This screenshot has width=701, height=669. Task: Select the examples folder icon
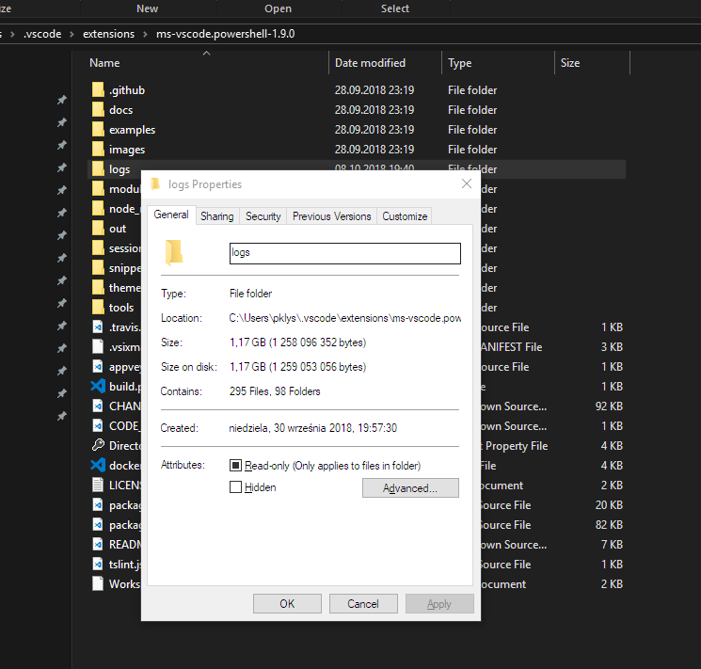98,129
